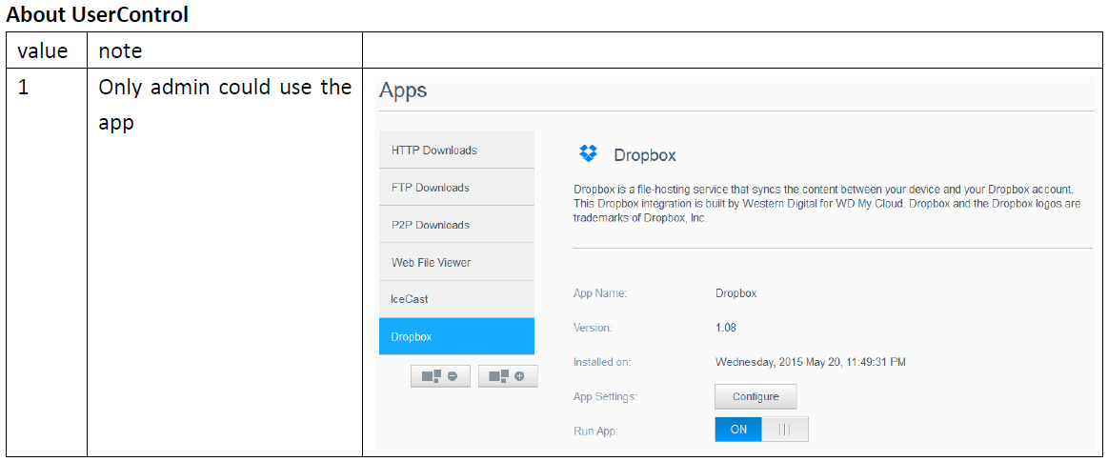
Task: Toggle the Run App ON switch
Action: [x=761, y=430]
